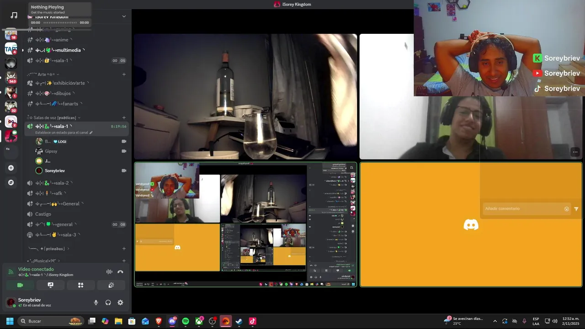Join sala-3 stage channel
585x329 pixels.
pyautogui.click(x=77, y=234)
